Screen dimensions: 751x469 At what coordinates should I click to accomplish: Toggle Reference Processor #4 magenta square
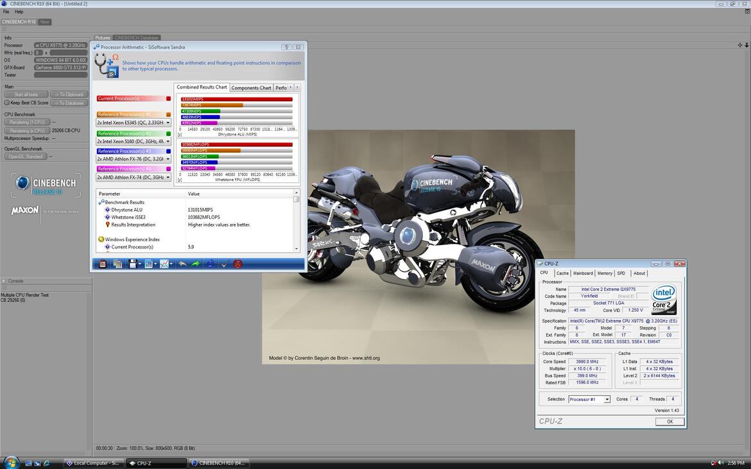169,169
